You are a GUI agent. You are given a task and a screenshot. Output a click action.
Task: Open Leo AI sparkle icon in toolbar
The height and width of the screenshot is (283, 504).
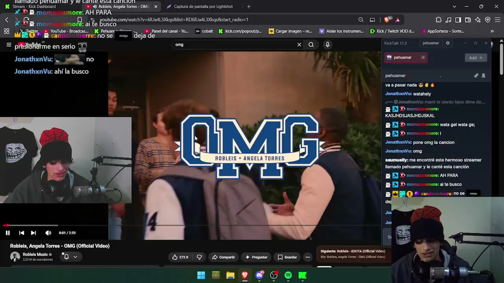(x=478, y=20)
